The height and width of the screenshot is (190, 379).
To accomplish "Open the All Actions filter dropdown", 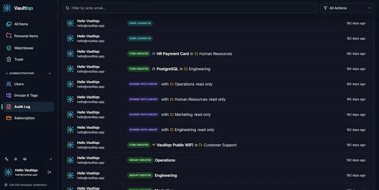I will click(347, 8).
